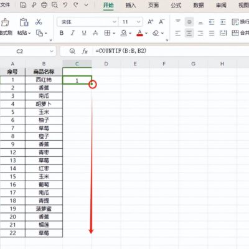Open the Name Box dropdown arrow
The height and width of the screenshot is (249, 249).
[x=52, y=51]
